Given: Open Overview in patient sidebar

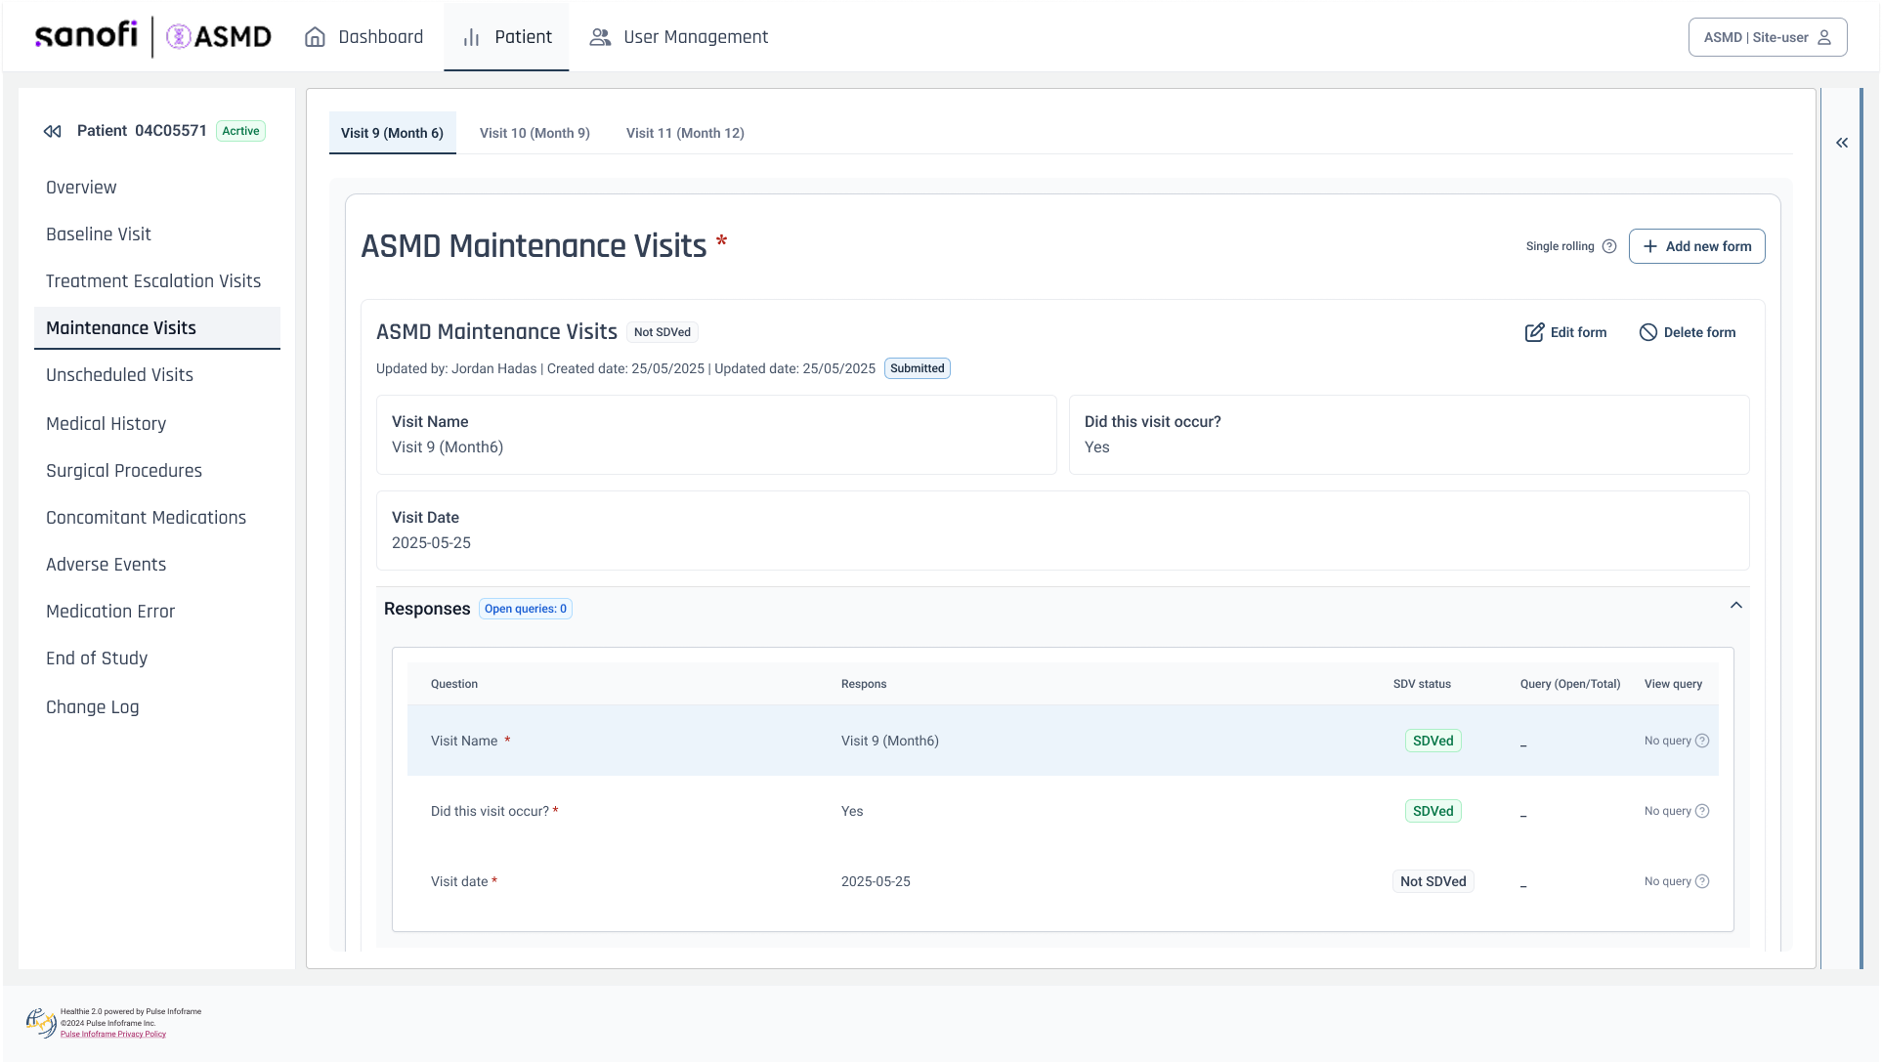Looking at the screenshot, I should (x=81, y=188).
